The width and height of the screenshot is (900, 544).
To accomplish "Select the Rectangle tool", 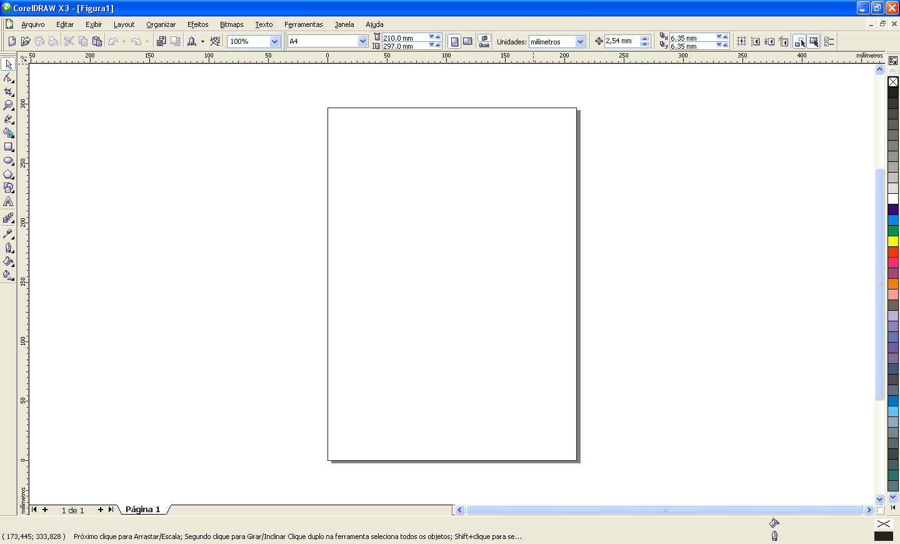I will click(x=8, y=147).
